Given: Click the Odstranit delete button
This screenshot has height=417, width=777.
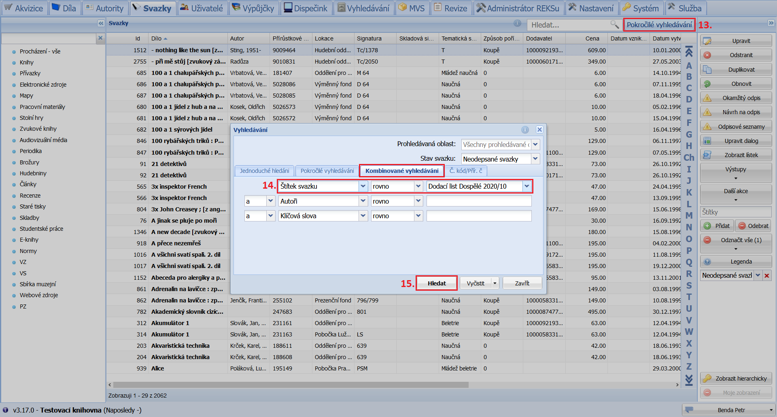Looking at the screenshot, I should click(736, 55).
